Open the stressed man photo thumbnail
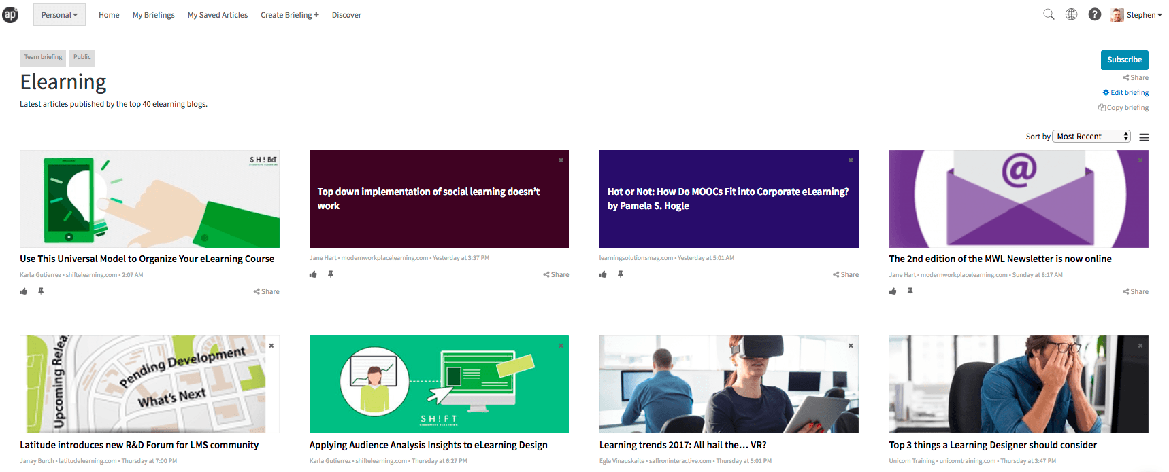Screen dimensions: 1169x472 tap(1019, 384)
